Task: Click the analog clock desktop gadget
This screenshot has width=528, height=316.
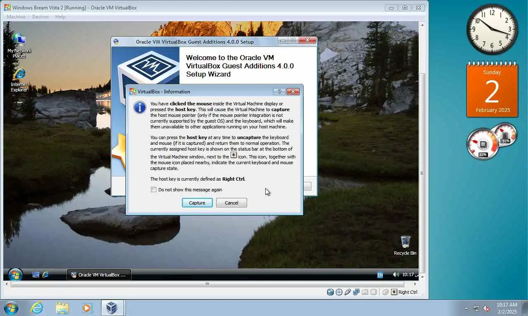Action: click(x=492, y=29)
